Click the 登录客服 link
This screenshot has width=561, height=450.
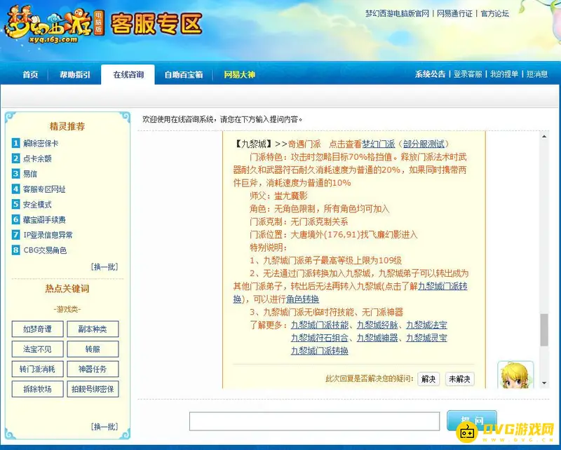click(x=468, y=74)
